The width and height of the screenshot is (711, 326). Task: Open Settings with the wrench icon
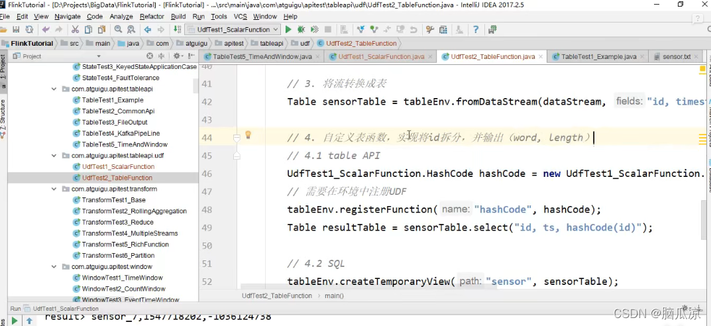click(x=430, y=29)
